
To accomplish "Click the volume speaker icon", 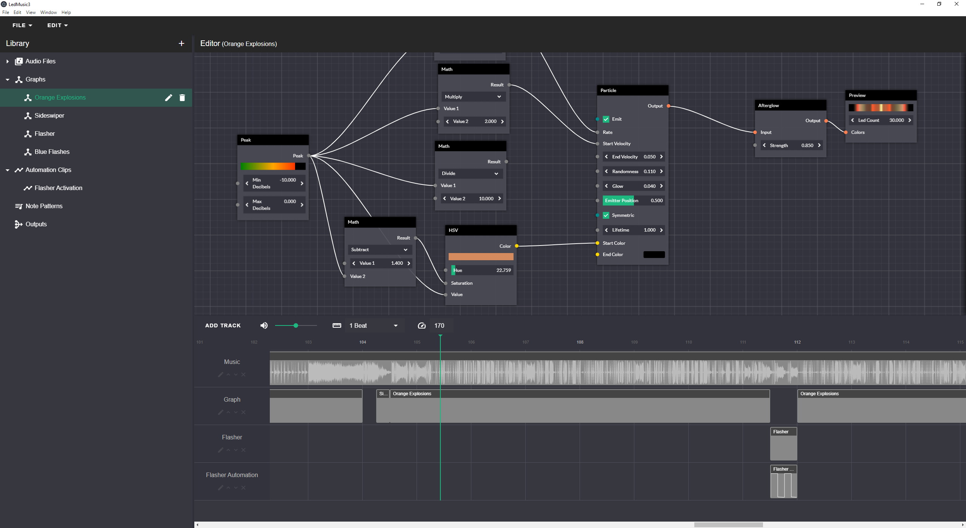I will (264, 325).
